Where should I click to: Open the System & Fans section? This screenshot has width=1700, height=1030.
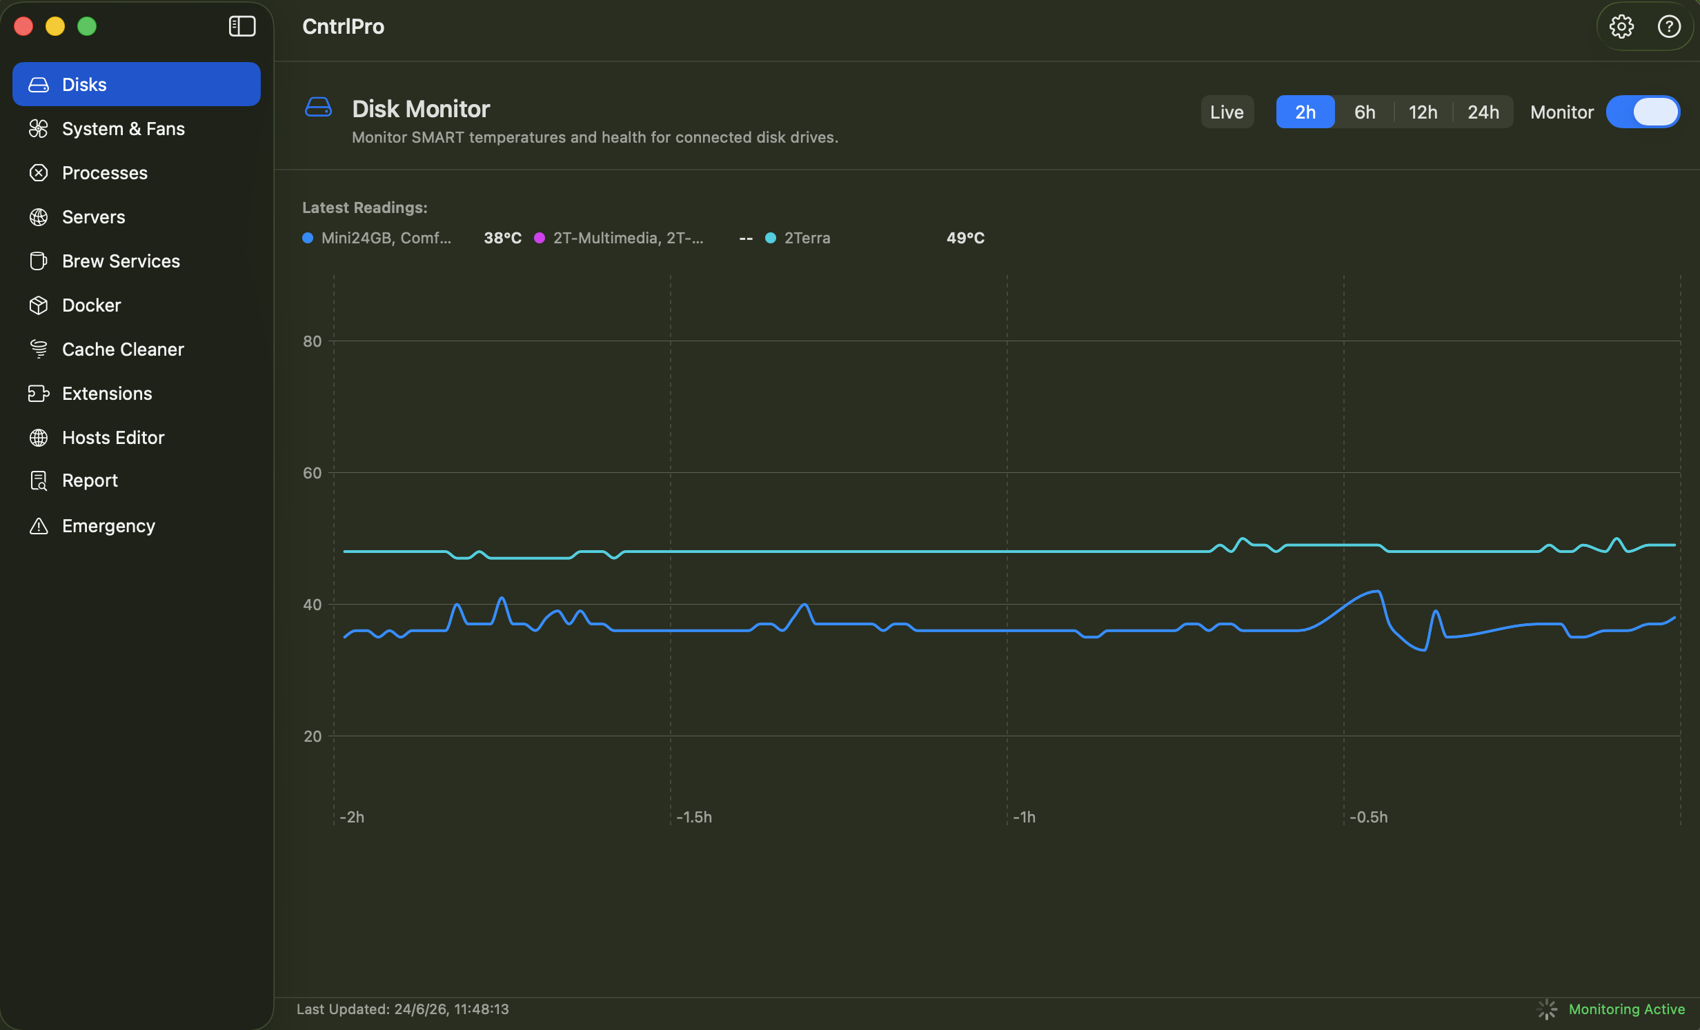click(x=137, y=128)
